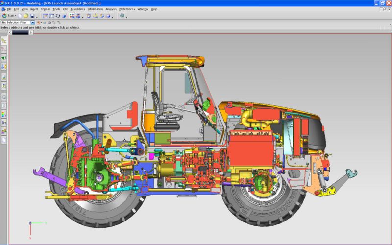Click the New file icon
This screenshot has height=245, width=392.
[x=20, y=16]
